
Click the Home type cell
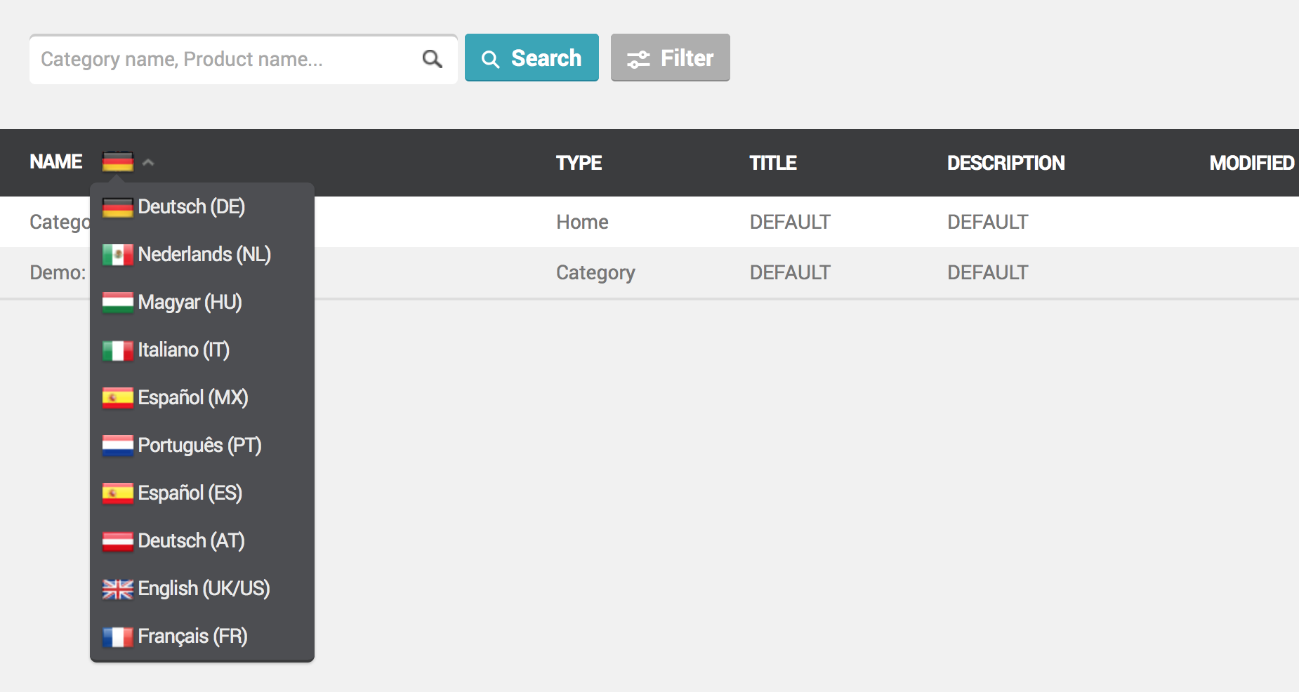tap(582, 222)
